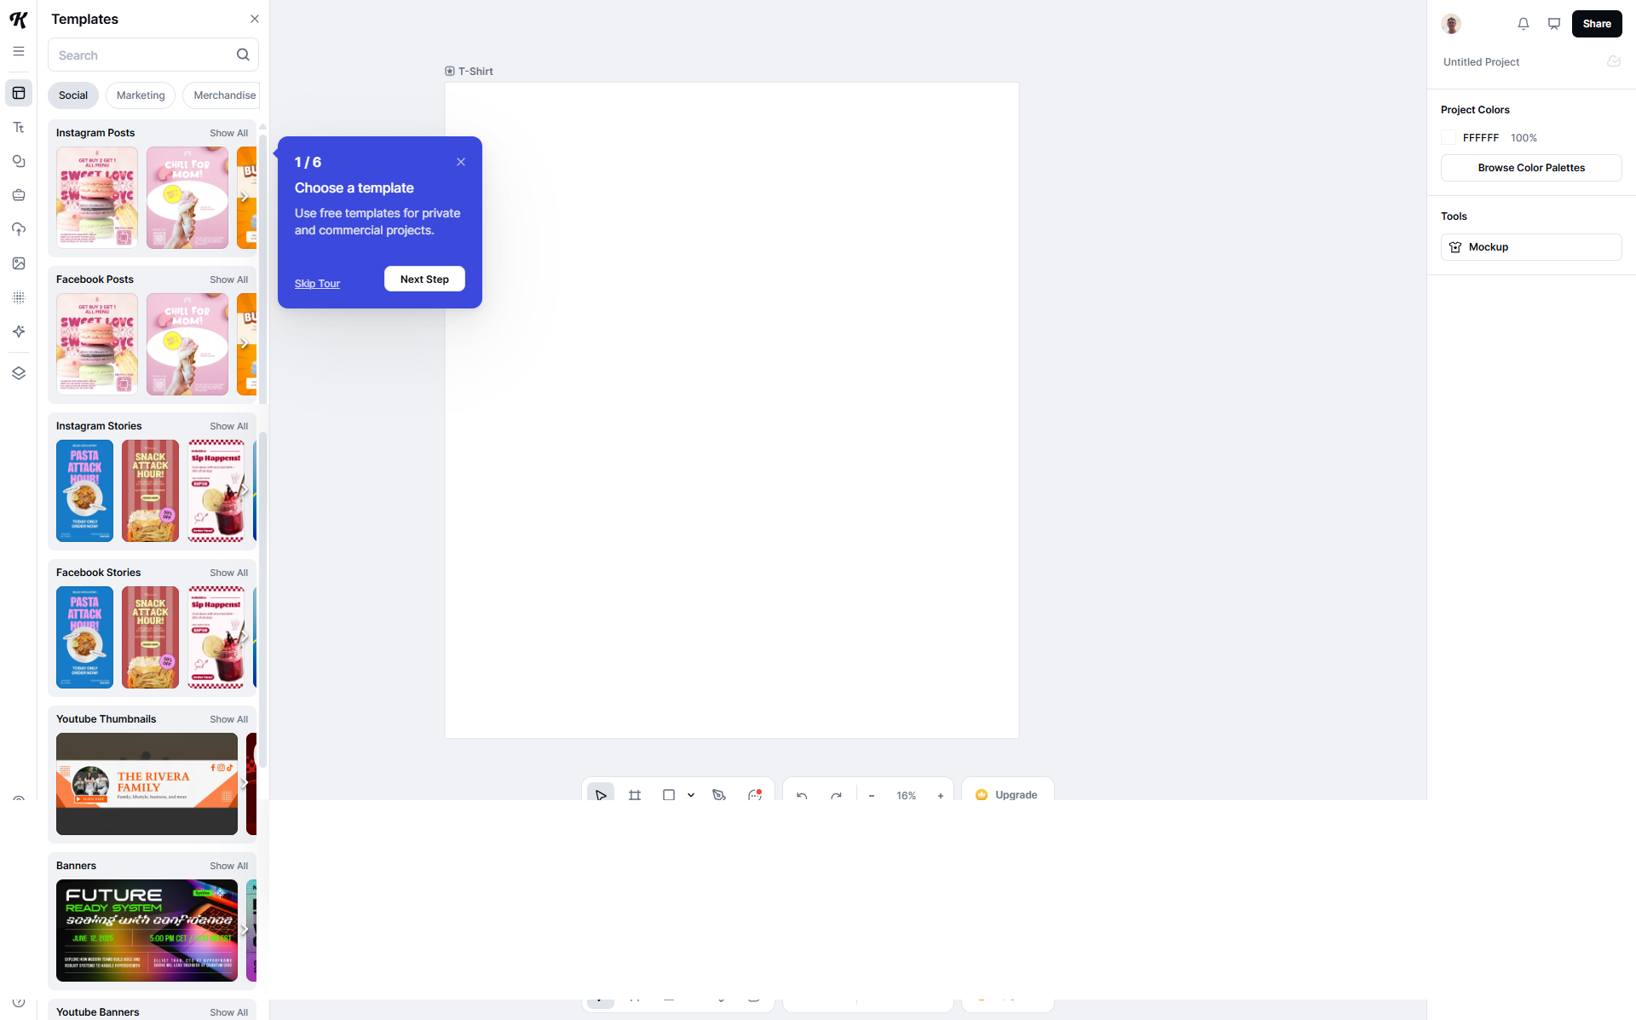This screenshot has height=1020, width=1636.
Task: Show all Instagram Stories templates
Action: tap(228, 426)
